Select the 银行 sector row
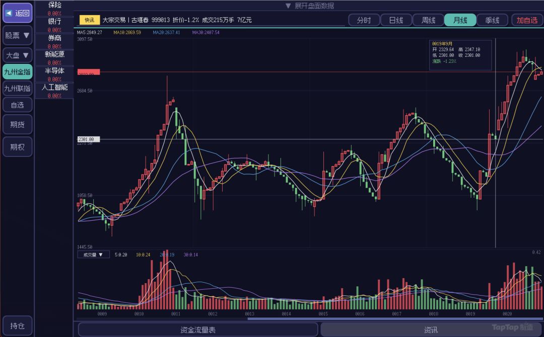 tap(54, 25)
